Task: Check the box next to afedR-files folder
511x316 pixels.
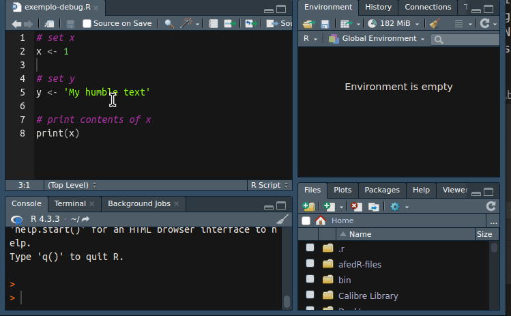Action: [310, 264]
